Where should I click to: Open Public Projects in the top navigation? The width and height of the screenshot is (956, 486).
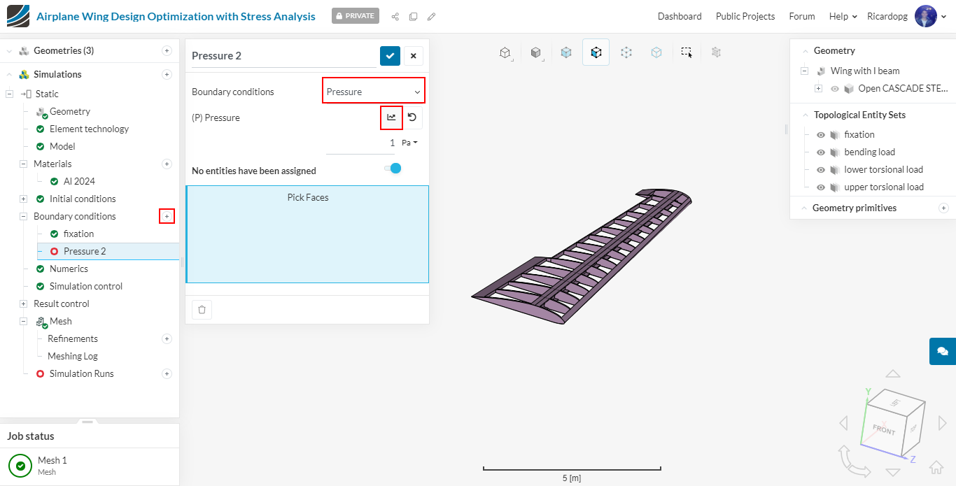point(745,16)
